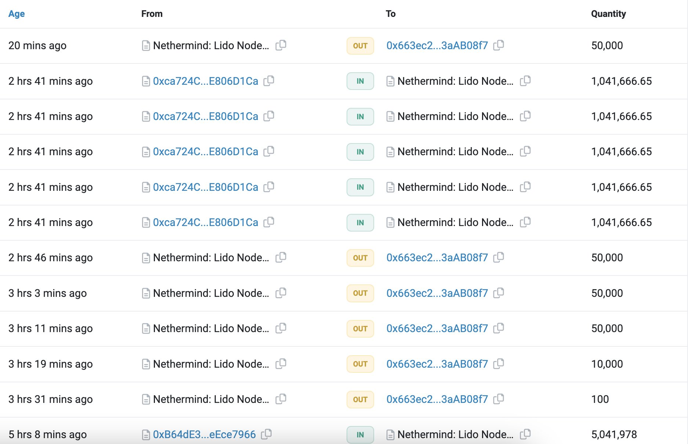
Task: Click the OUT badge in the 10,000 quantity row
Action: pyautogui.click(x=360, y=364)
